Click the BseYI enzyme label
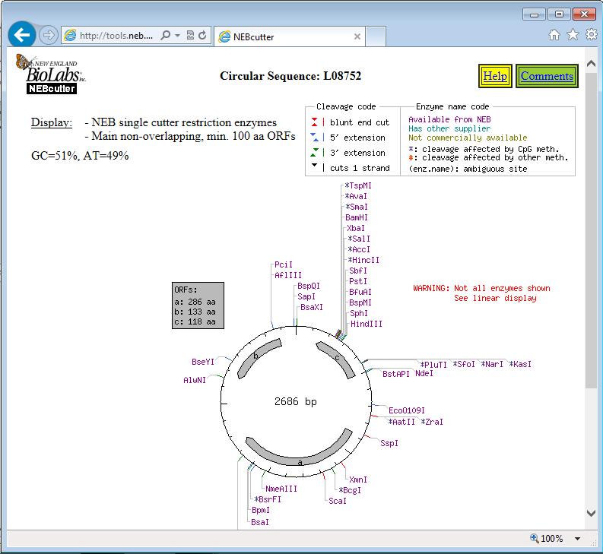This screenshot has width=603, height=554. tap(203, 362)
